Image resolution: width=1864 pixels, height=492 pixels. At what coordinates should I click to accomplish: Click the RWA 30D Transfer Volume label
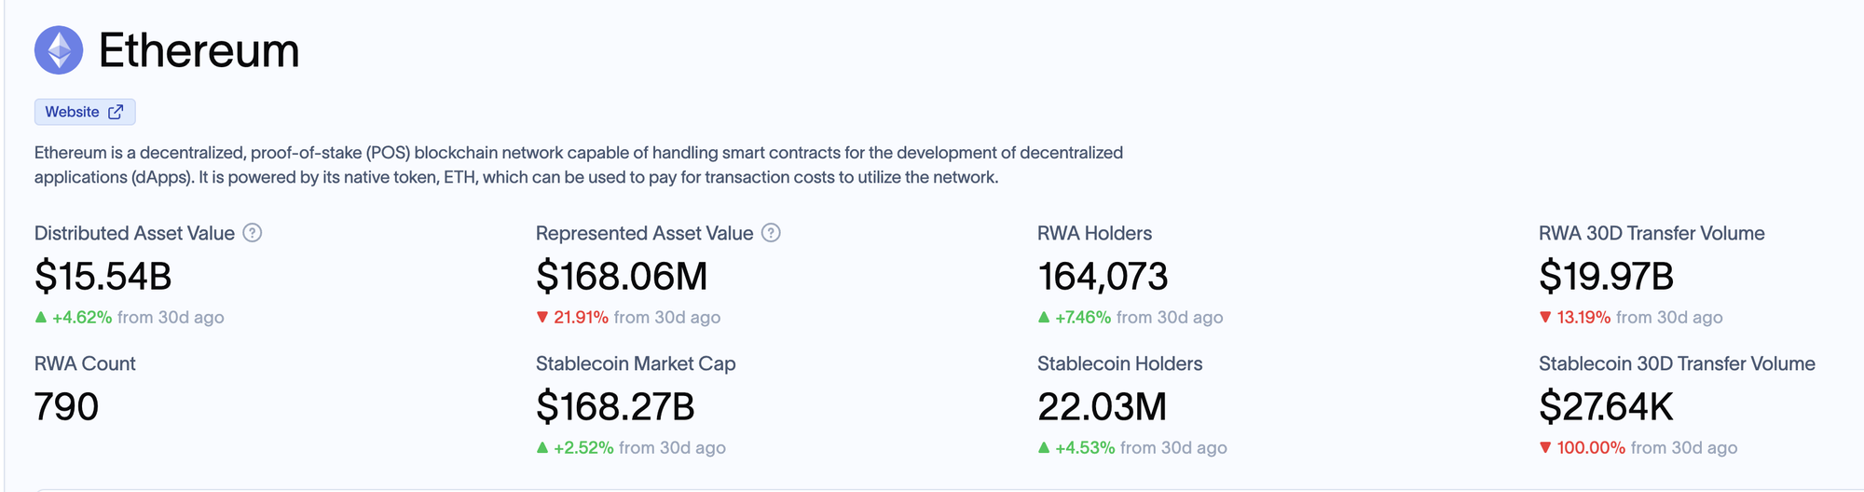(1652, 233)
